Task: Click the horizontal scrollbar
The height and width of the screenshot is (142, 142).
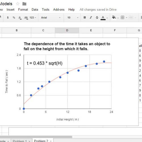Action: pyautogui.click(x=36, y=137)
